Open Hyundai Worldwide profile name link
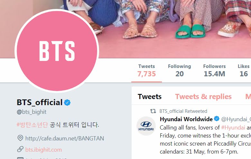This screenshot has height=159, width=251. (x=186, y=119)
